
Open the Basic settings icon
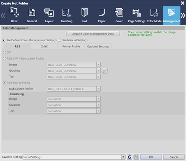(14, 15)
